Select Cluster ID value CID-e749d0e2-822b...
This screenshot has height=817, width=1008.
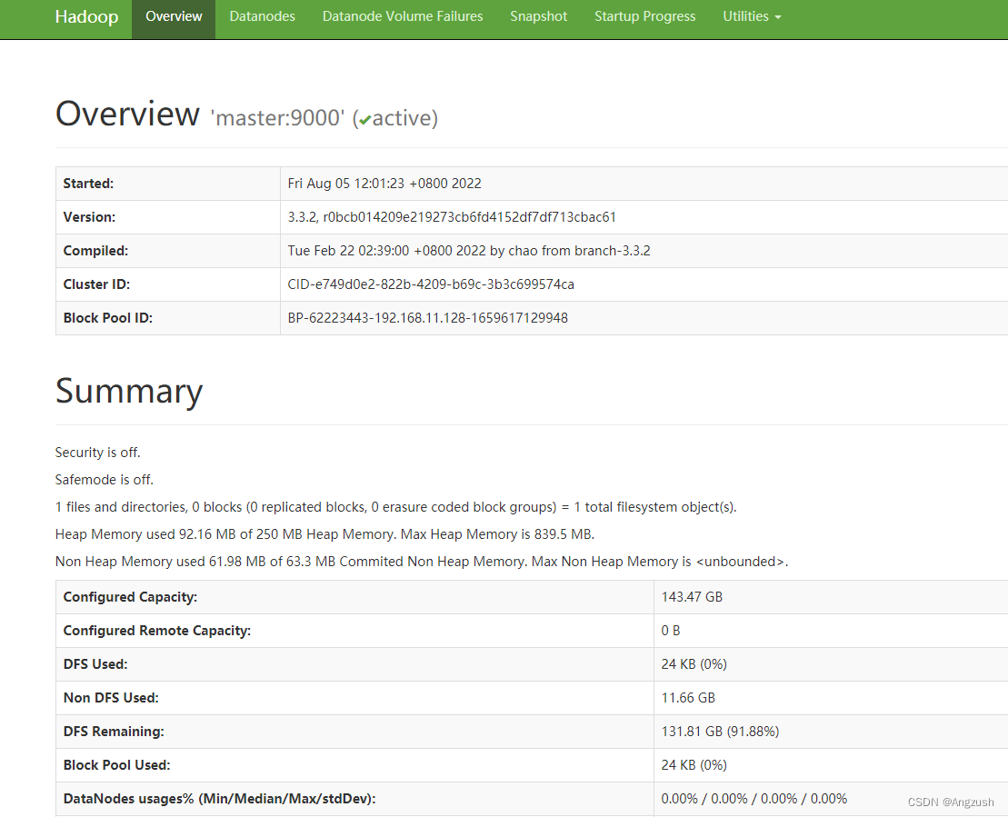click(431, 284)
